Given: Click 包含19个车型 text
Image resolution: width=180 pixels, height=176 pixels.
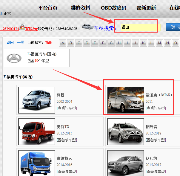Looking at the screenshot, I should (38, 61).
